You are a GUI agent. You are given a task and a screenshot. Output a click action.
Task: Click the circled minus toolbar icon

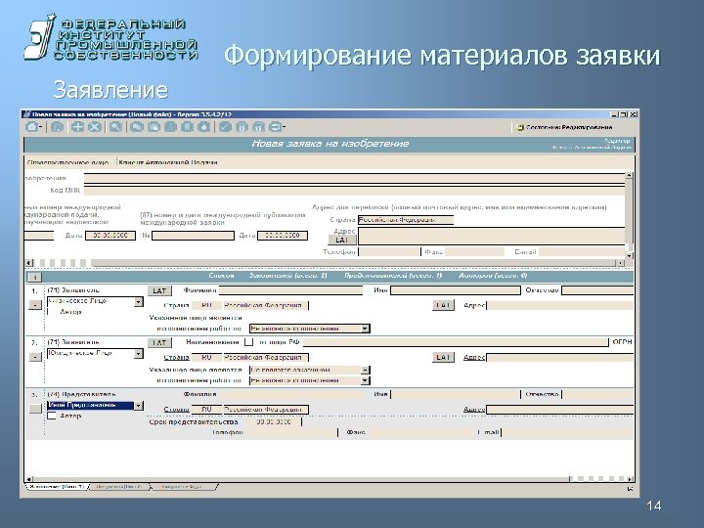276,127
